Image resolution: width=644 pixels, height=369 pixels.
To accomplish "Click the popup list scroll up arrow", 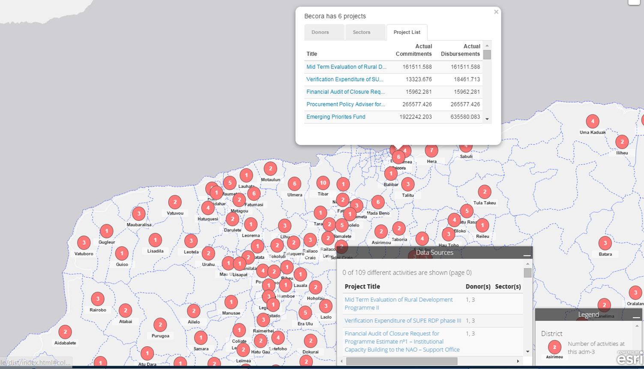I will pyautogui.click(x=487, y=45).
